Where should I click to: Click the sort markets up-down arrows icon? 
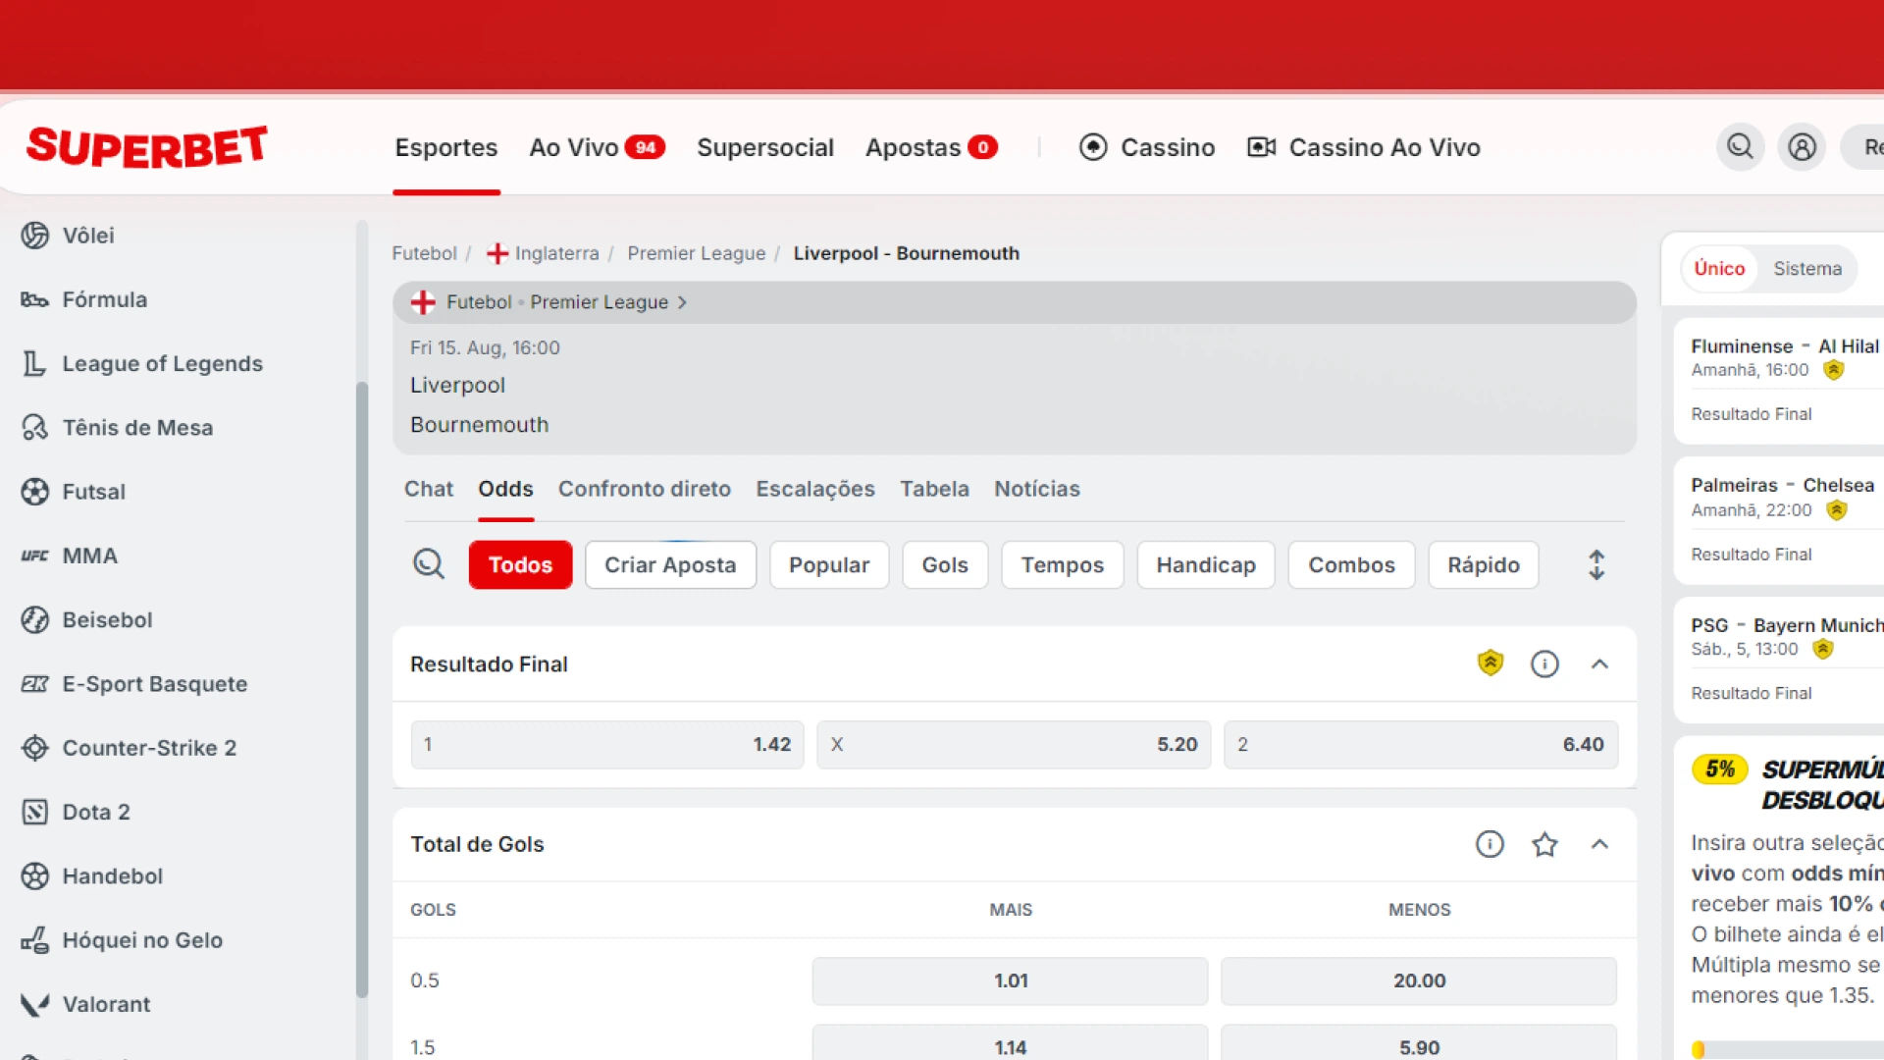pyautogui.click(x=1596, y=564)
